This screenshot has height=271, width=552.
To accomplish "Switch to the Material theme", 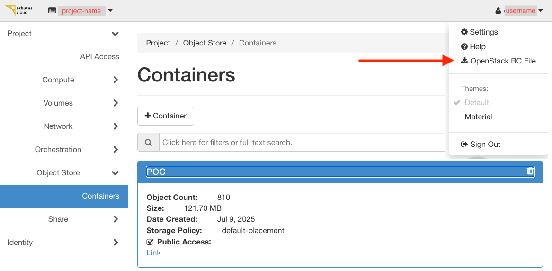I will pyautogui.click(x=478, y=117).
